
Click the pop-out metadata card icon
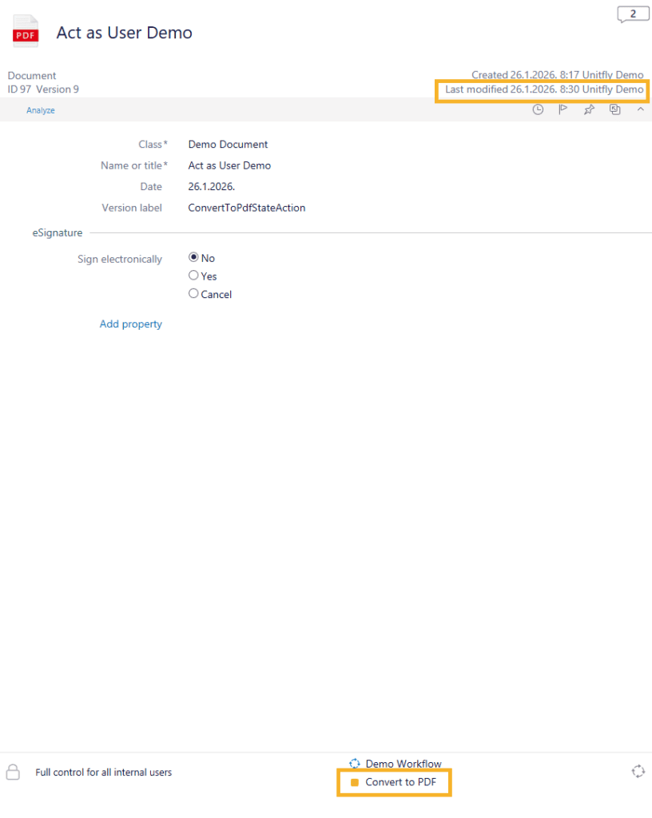(614, 110)
